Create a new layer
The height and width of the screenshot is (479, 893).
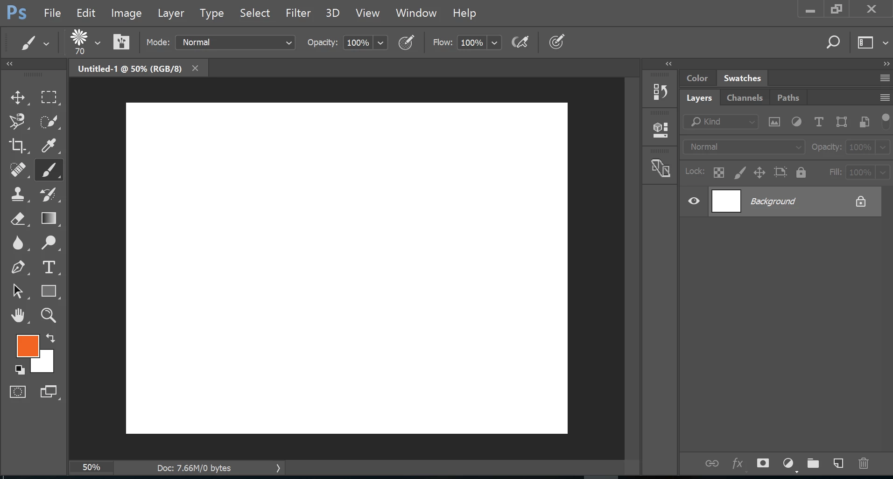838,463
